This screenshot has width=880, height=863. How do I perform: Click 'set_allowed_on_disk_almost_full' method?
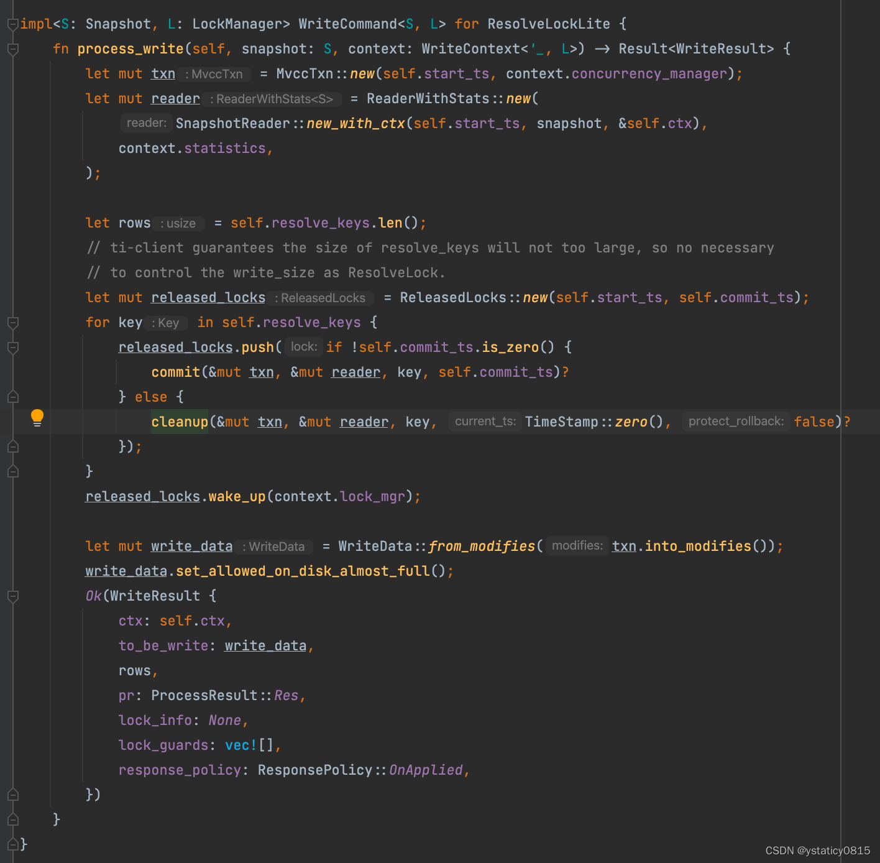click(303, 571)
